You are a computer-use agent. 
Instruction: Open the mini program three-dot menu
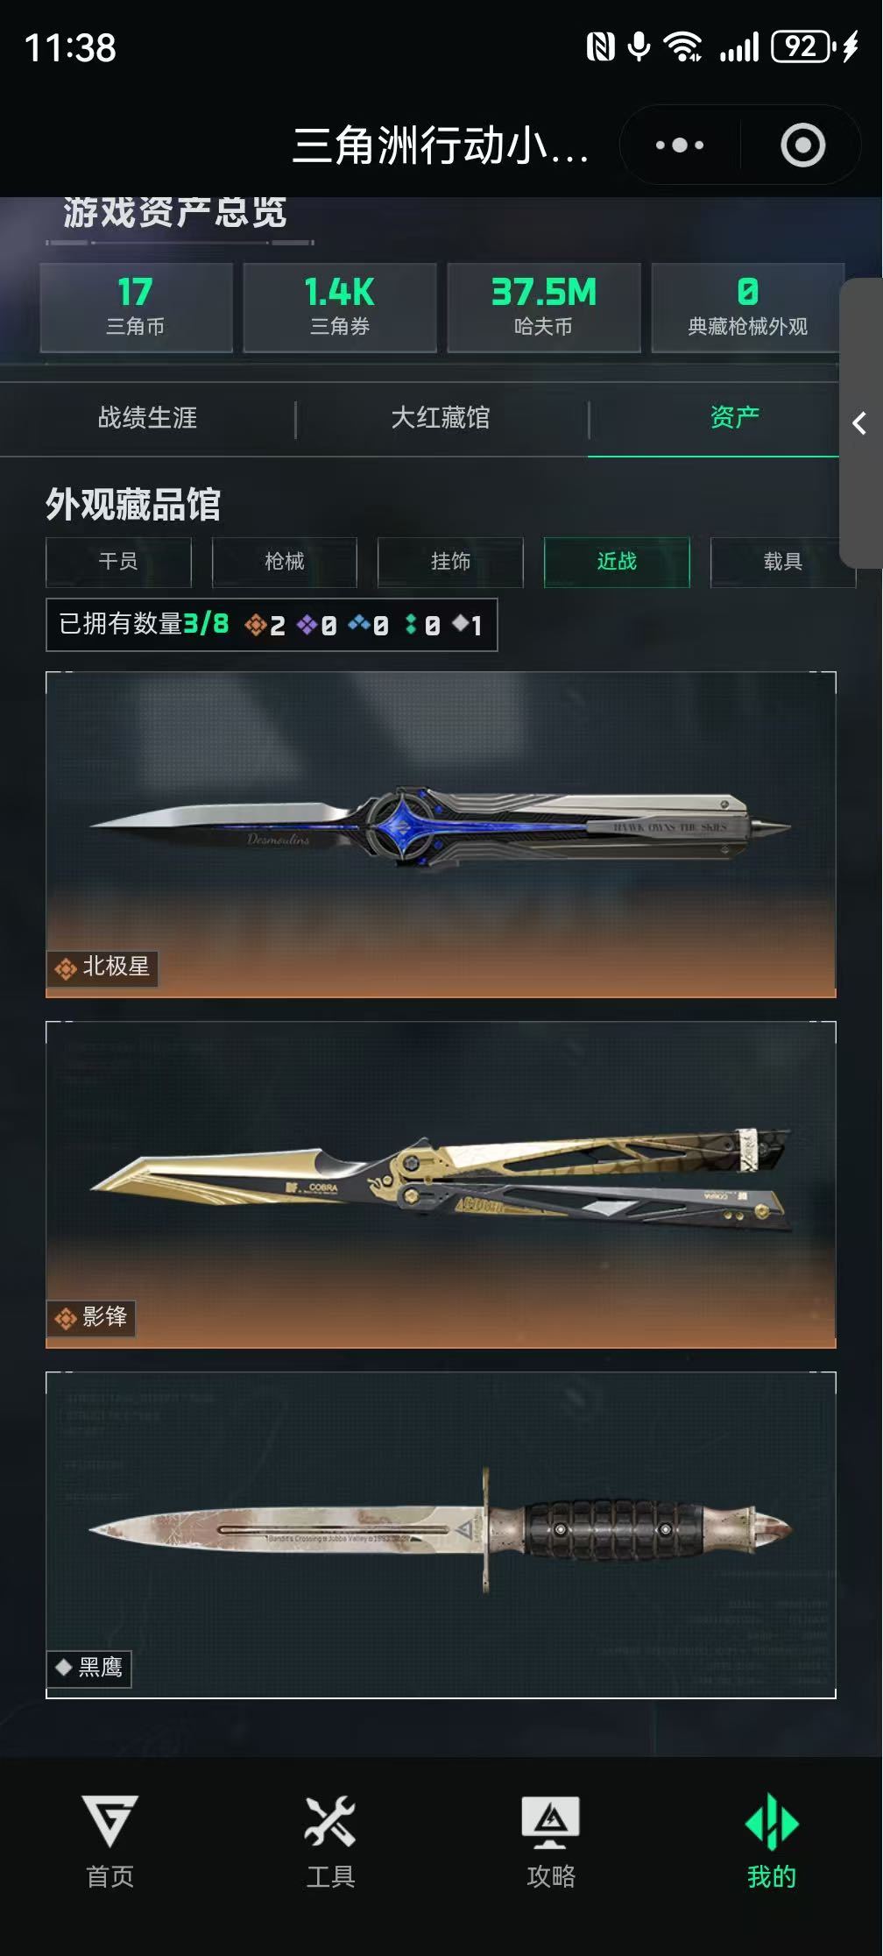coord(680,145)
